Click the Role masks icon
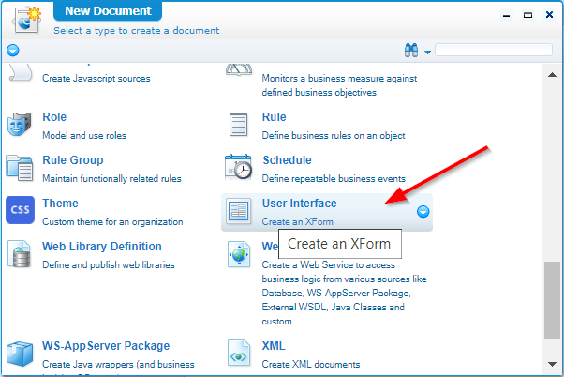 pos(20,124)
